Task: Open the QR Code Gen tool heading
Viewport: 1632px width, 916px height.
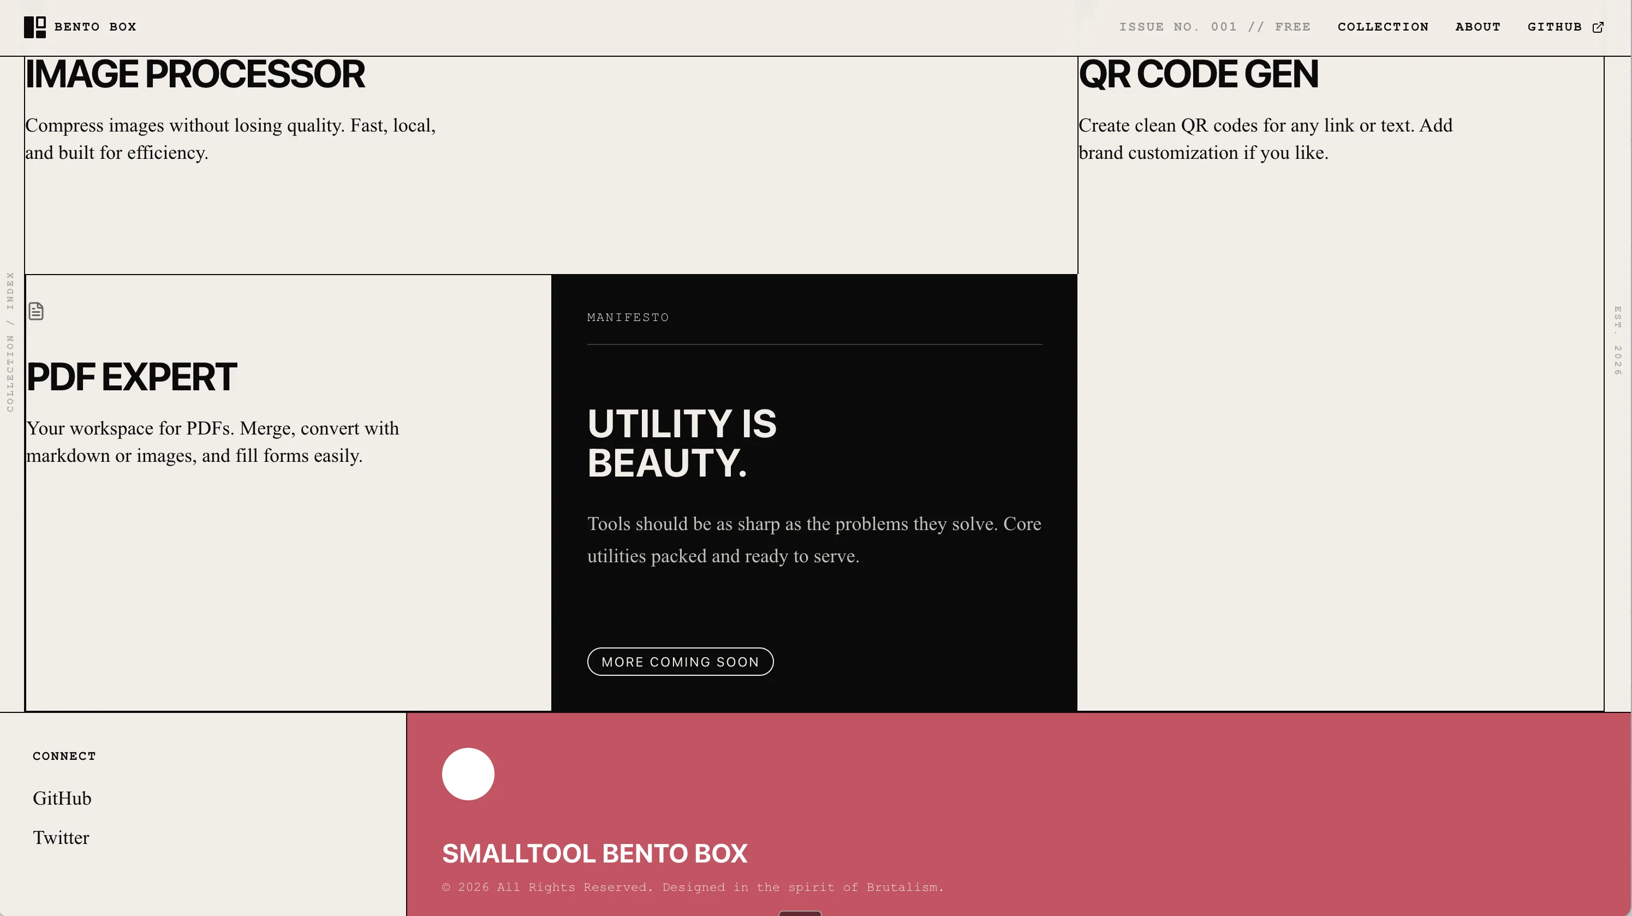Action: pyautogui.click(x=1198, y=74)
